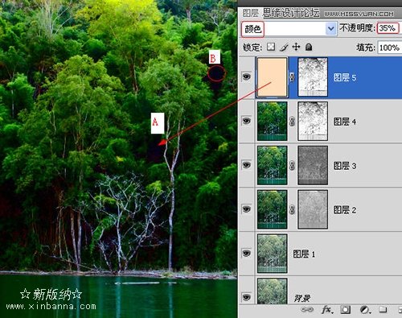Select the layer named 图层 2
Screen dimensions: 402x318
point(345,210)
